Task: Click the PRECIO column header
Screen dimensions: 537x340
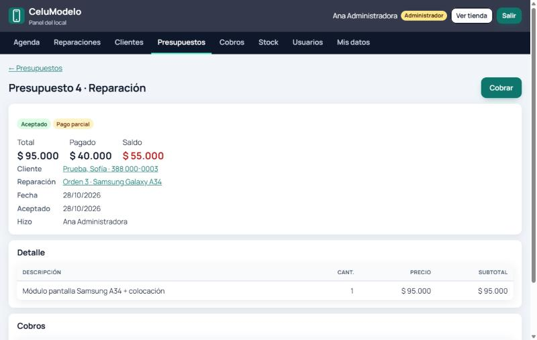Action: click(421, 272)
